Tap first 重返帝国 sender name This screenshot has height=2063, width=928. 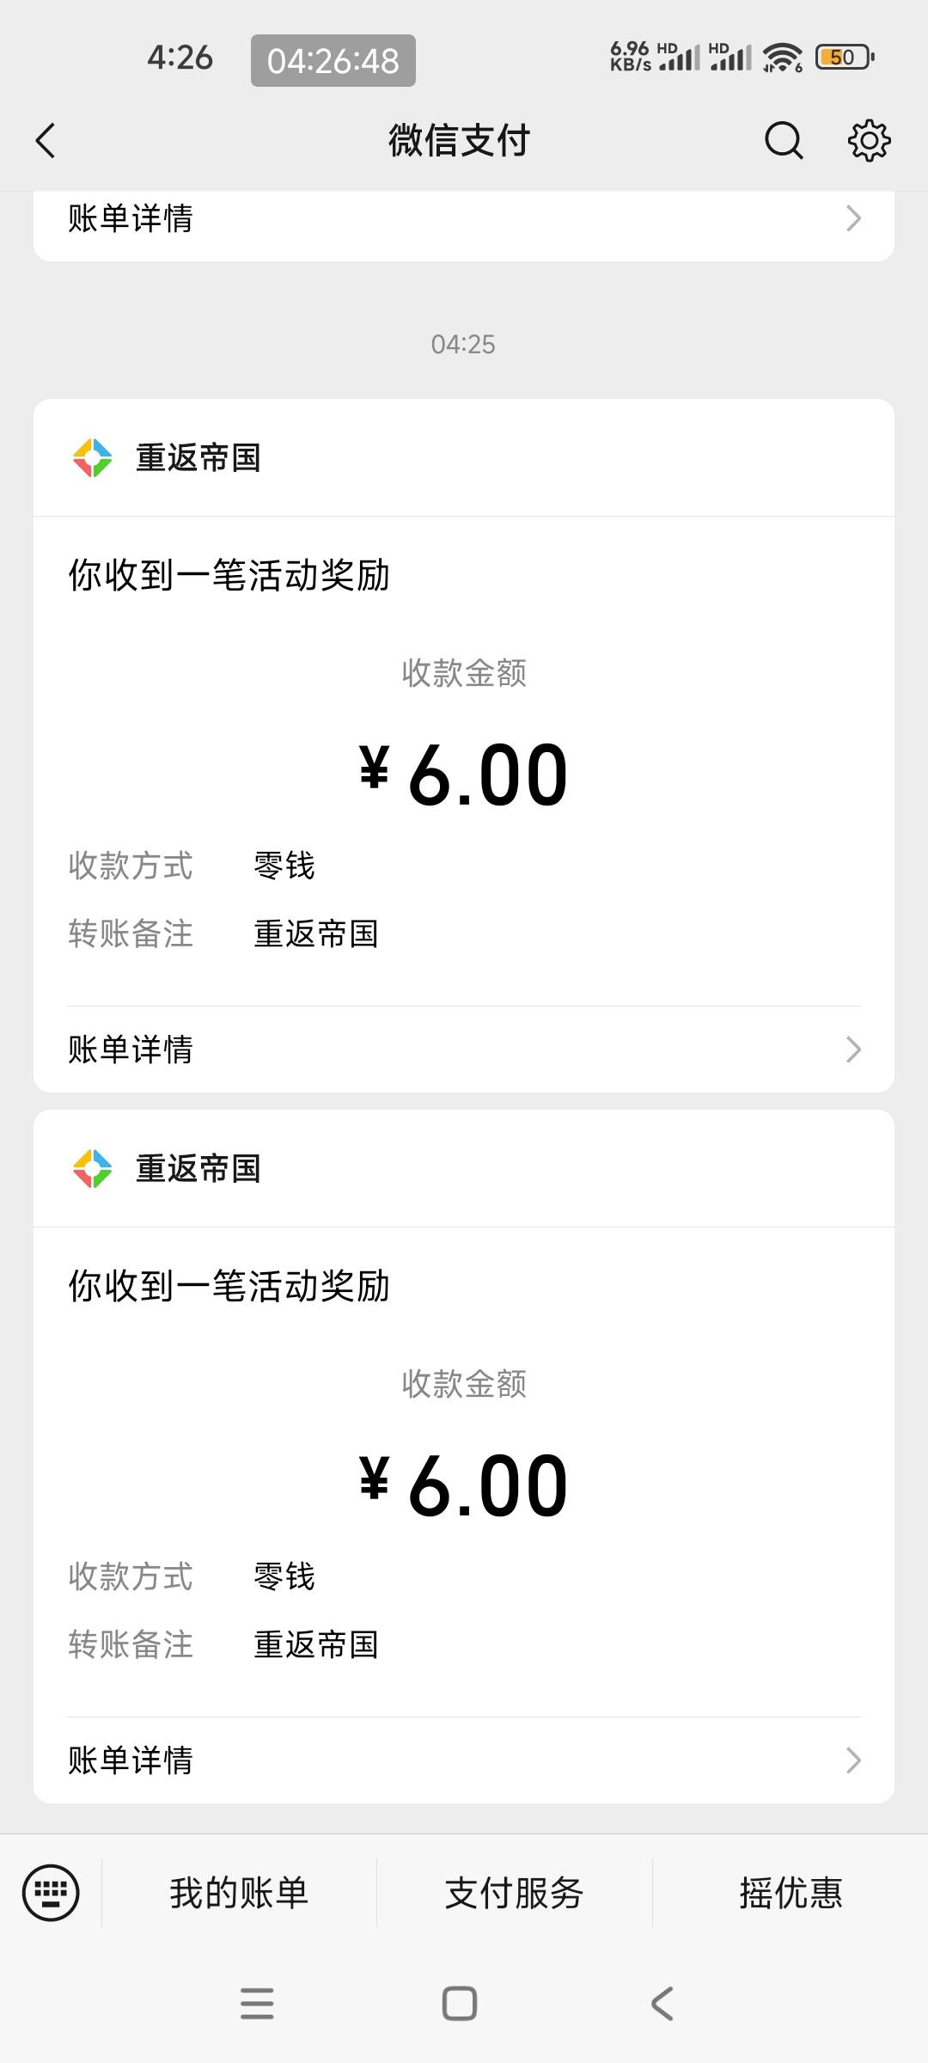[x=198, y=458]
